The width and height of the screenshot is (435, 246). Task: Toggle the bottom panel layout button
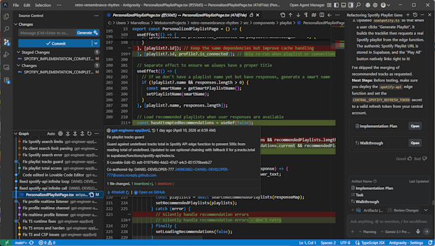(344, 5)
